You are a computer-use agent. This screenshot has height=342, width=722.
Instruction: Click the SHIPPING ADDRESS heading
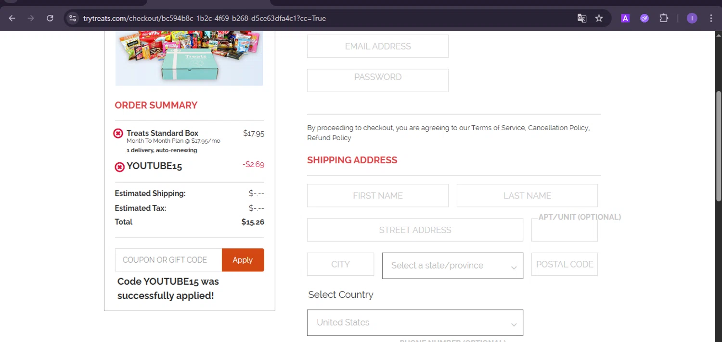pos(352,160)
